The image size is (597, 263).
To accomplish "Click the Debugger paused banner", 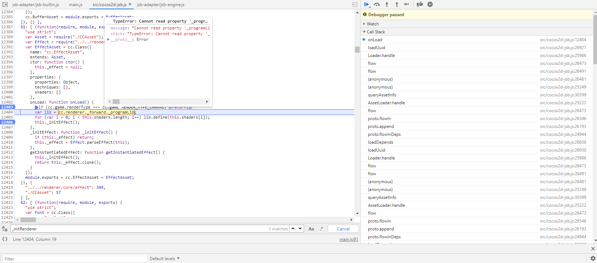I will point(477,15).
